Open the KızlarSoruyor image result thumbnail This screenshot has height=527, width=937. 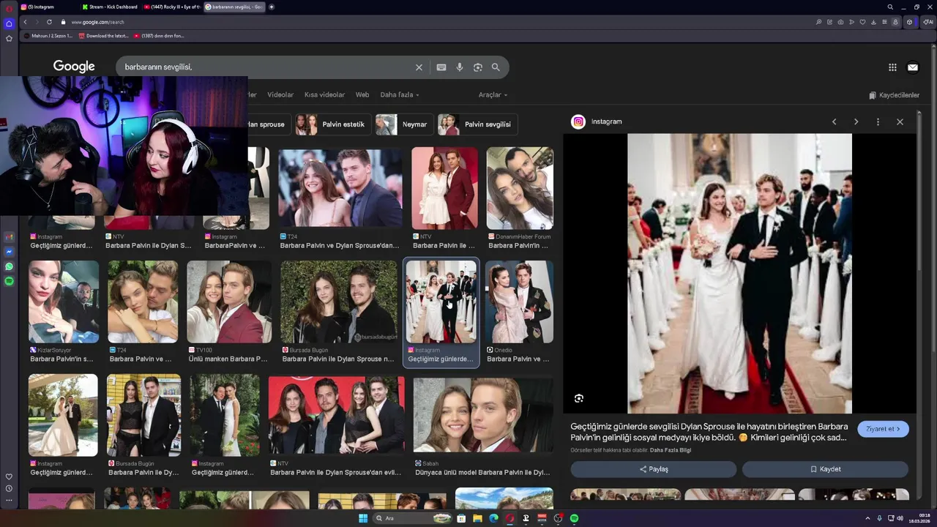pos(64,302)
